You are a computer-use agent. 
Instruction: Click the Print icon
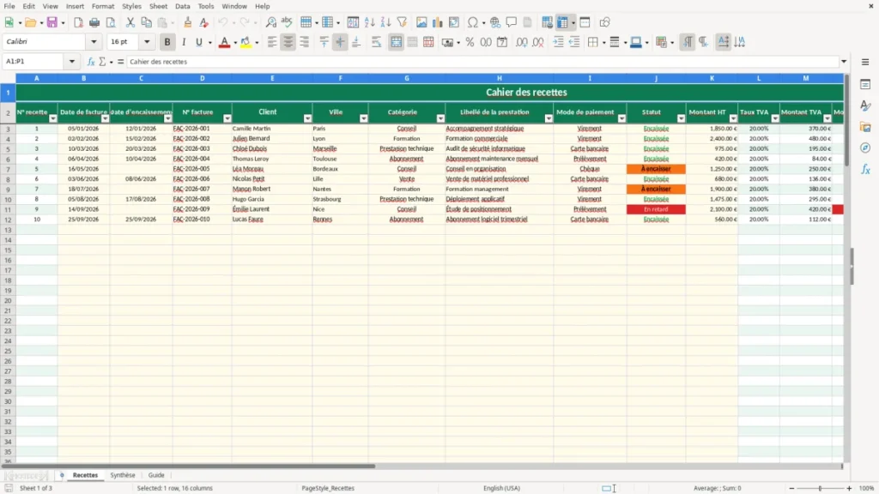pos(94,22)
